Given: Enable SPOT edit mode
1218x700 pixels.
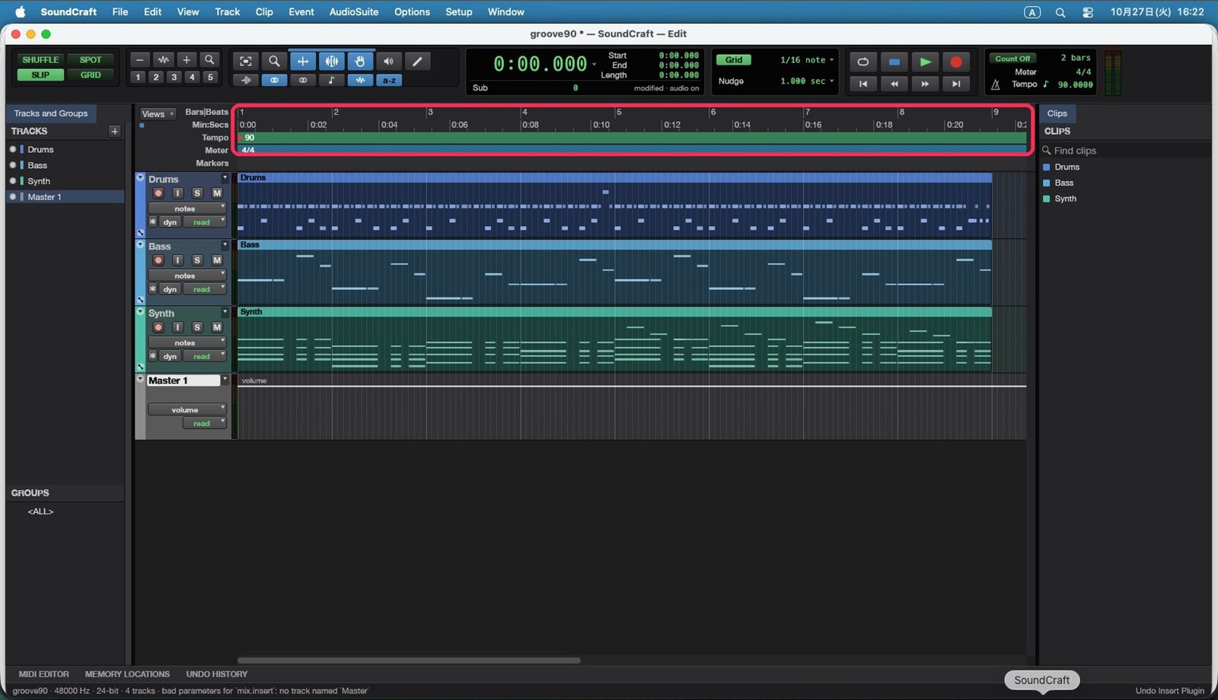Looking at the screenshot, I should [91, 60].
